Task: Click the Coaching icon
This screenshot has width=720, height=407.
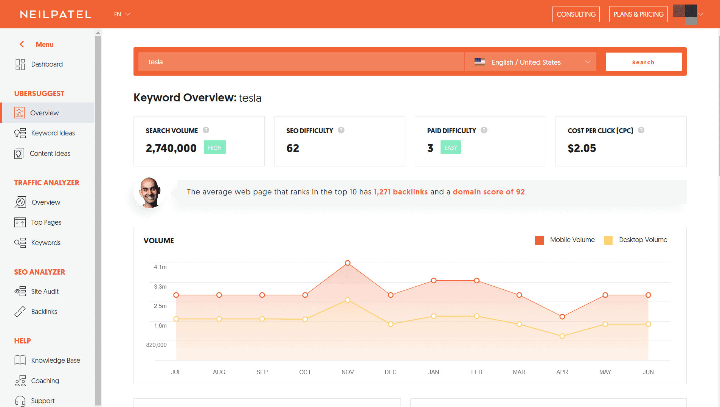Action: click(20, 381)
